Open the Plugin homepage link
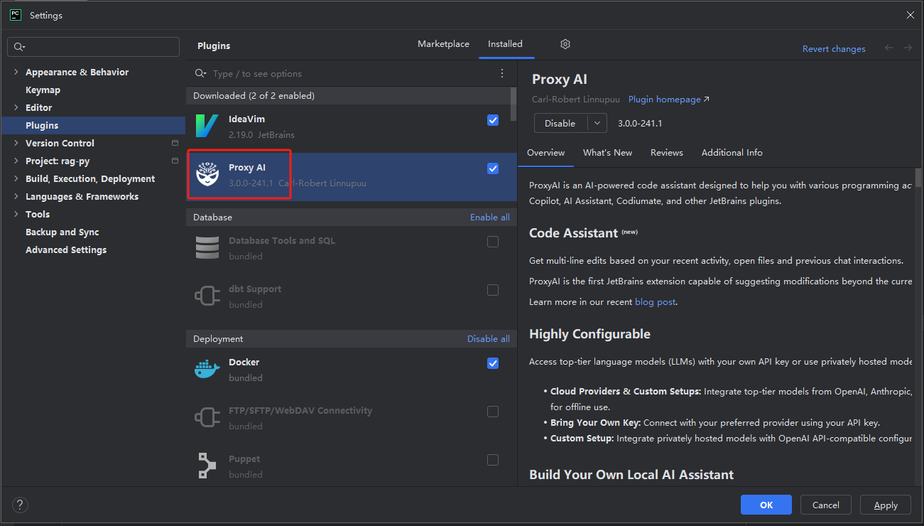Viewport: 924px width, 526px height. click(x=669, y=100)
